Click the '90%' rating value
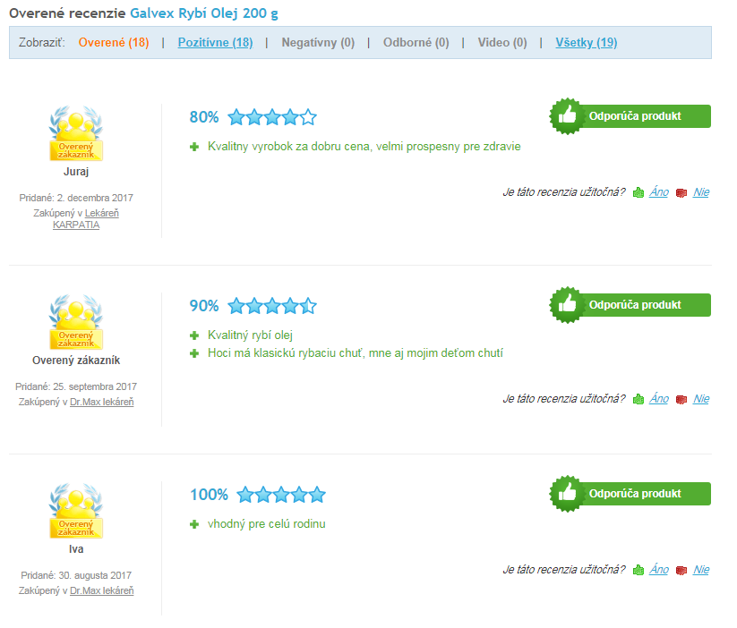This screenshot has width=737, height=628. pos(204,306)
